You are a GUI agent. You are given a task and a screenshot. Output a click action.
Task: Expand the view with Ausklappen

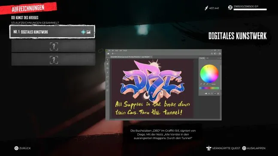[x=254, y=148]
